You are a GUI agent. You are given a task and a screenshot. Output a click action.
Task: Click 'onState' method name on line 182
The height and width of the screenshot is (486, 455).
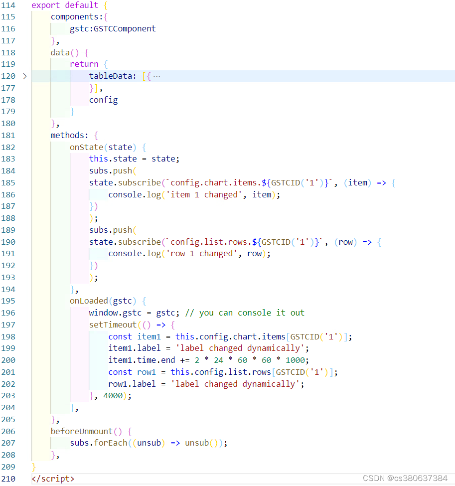coord(87,147)
